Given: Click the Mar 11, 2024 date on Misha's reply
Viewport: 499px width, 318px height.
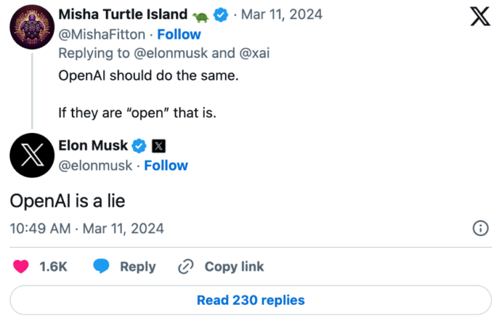Looking at the screenshot, I should click(x=282, y=15).
